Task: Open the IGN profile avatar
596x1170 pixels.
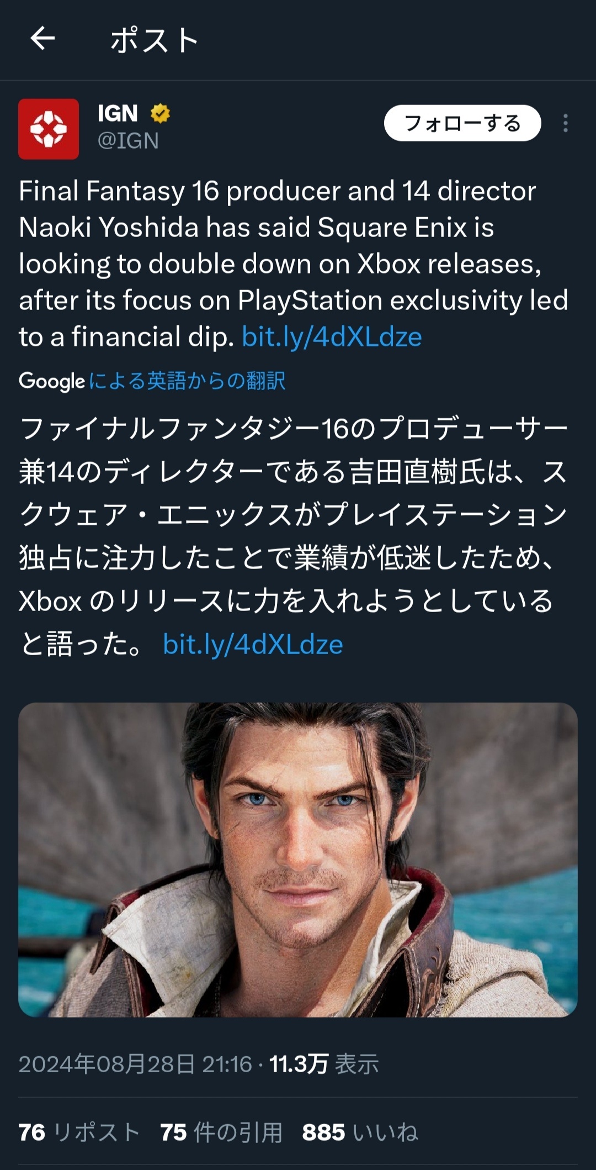Action: (x=49, y=129)
